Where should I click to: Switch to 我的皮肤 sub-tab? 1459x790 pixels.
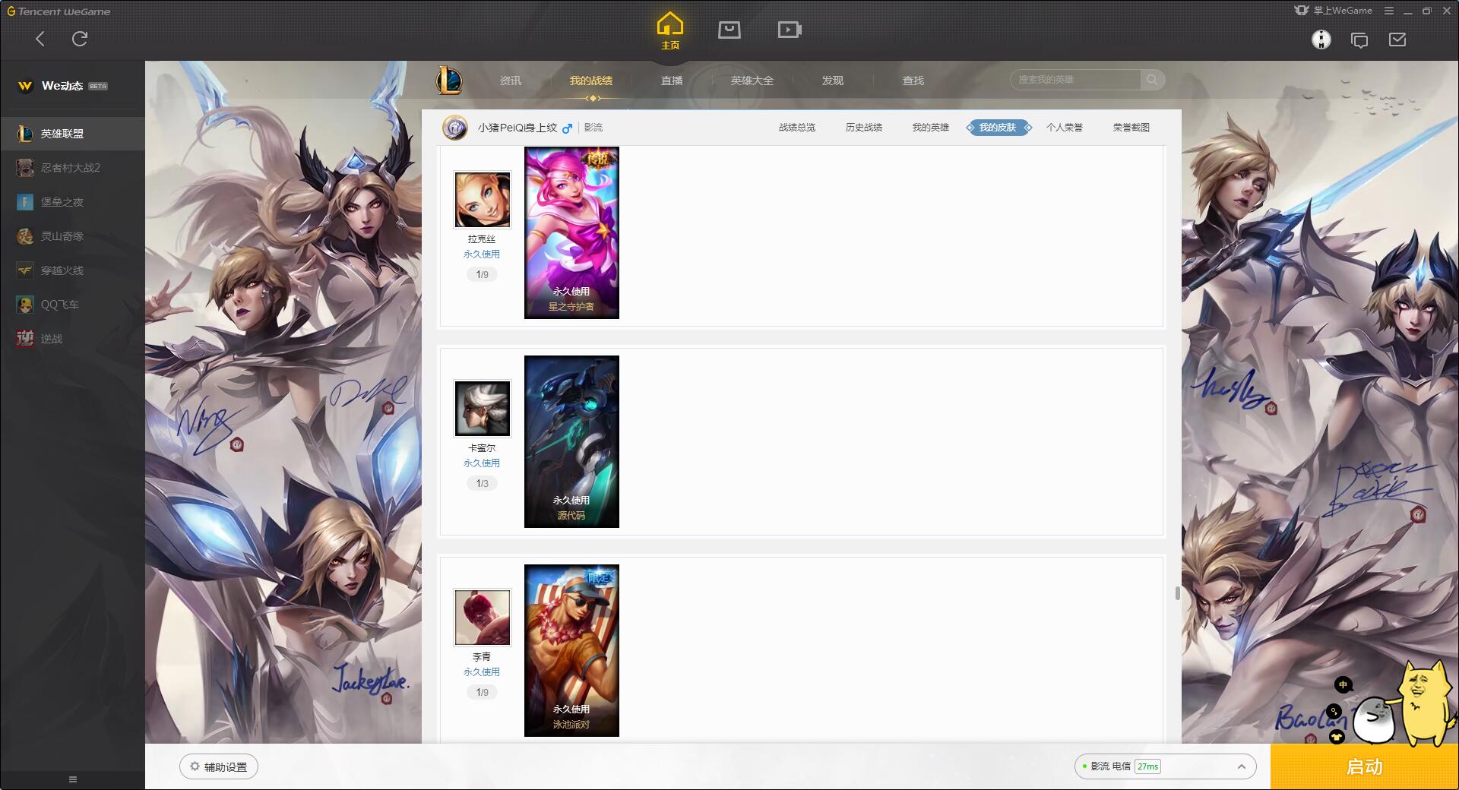coord(998,128)
